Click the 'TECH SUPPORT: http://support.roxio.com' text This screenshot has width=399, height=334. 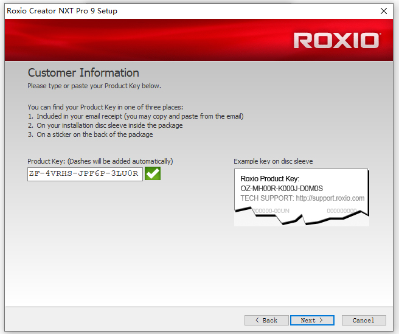pos(302,198)
